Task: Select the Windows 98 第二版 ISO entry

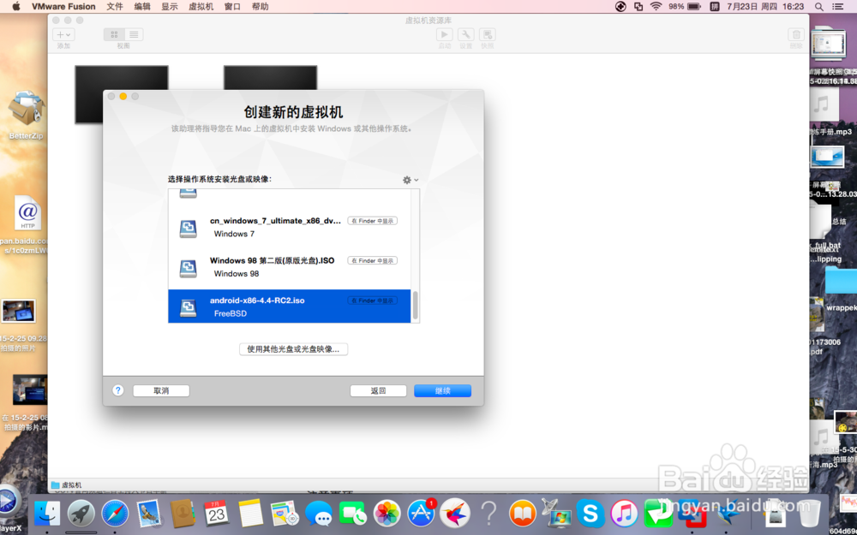Action: pos(289,267)
